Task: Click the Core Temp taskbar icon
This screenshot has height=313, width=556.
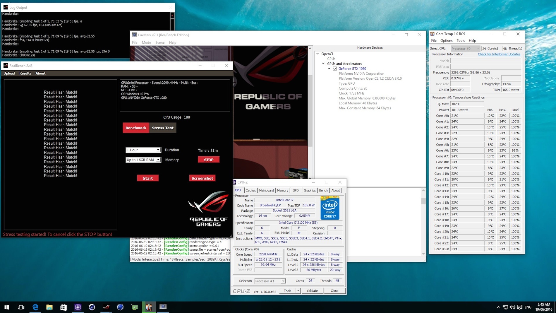Action: pyautogui.click(x=149, y=307)
